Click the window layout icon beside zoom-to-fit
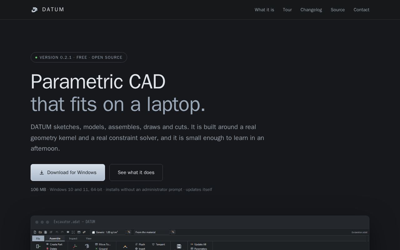 tap(79, 232)
